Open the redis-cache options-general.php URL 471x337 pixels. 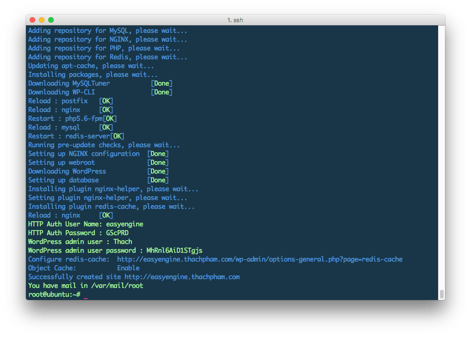pyautogui.click(x=259, y=259)
